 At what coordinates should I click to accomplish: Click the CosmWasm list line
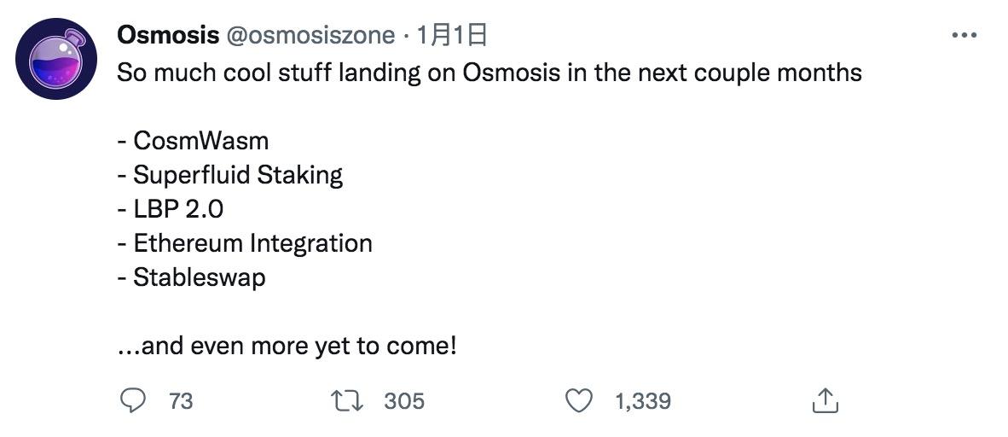(x=193, y=141)
